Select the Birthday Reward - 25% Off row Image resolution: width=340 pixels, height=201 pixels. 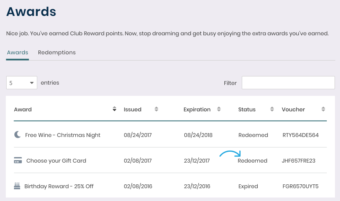point(170,186)
